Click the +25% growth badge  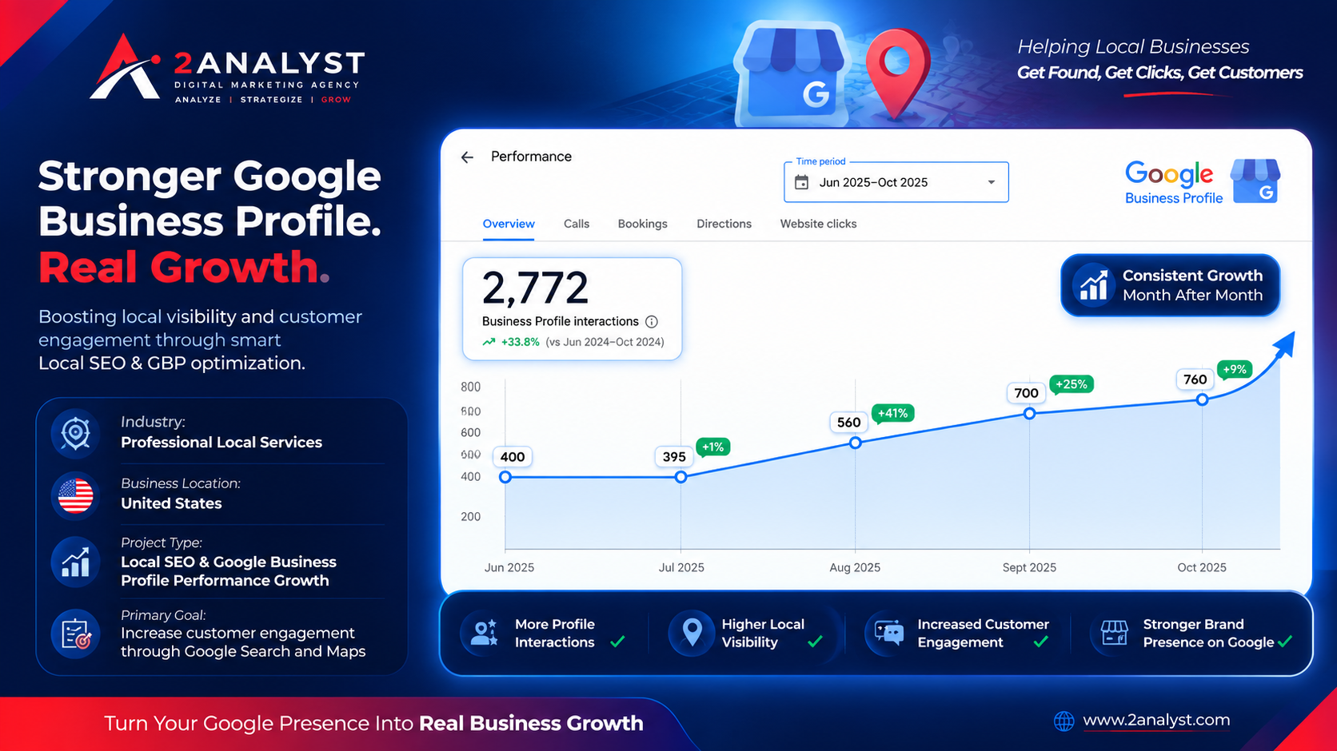[1071, 384]
